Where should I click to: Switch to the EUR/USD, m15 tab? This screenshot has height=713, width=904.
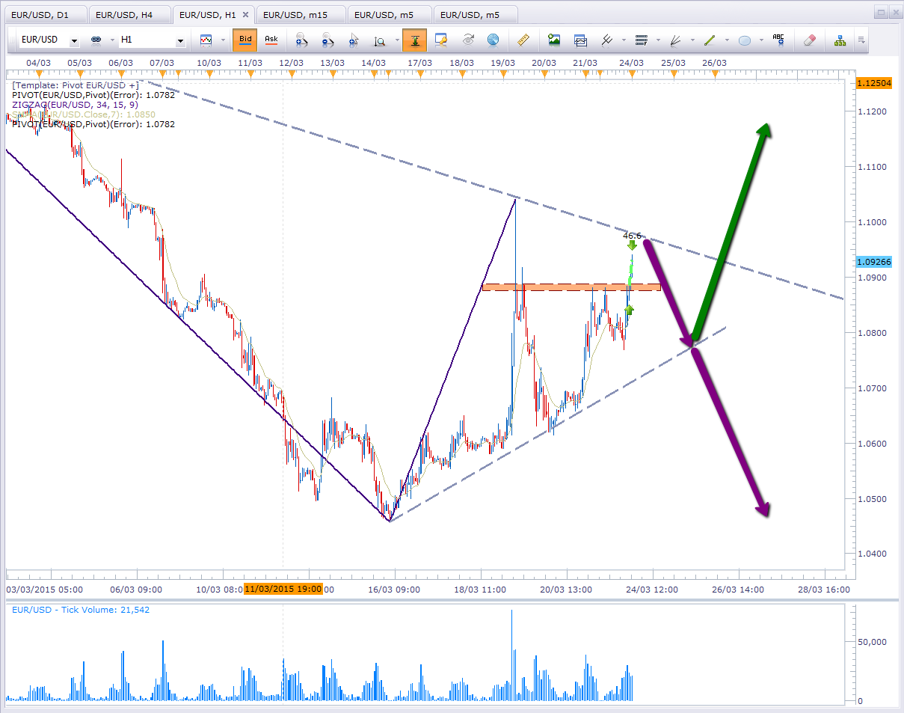pyautogui.click(x=300, y=14)
